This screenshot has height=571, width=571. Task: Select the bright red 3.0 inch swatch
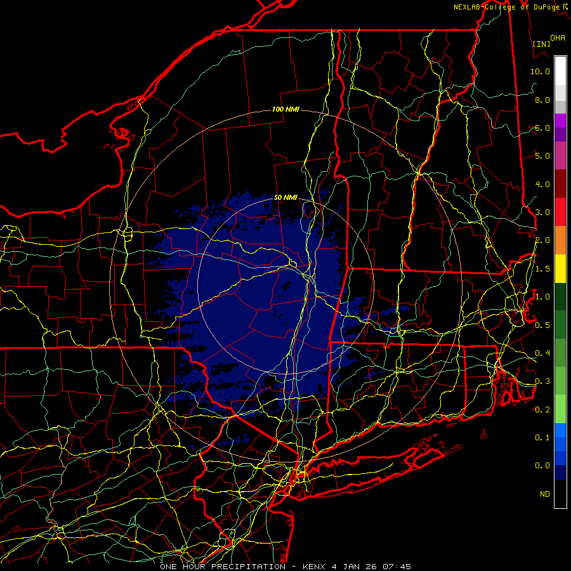[560, 212]
